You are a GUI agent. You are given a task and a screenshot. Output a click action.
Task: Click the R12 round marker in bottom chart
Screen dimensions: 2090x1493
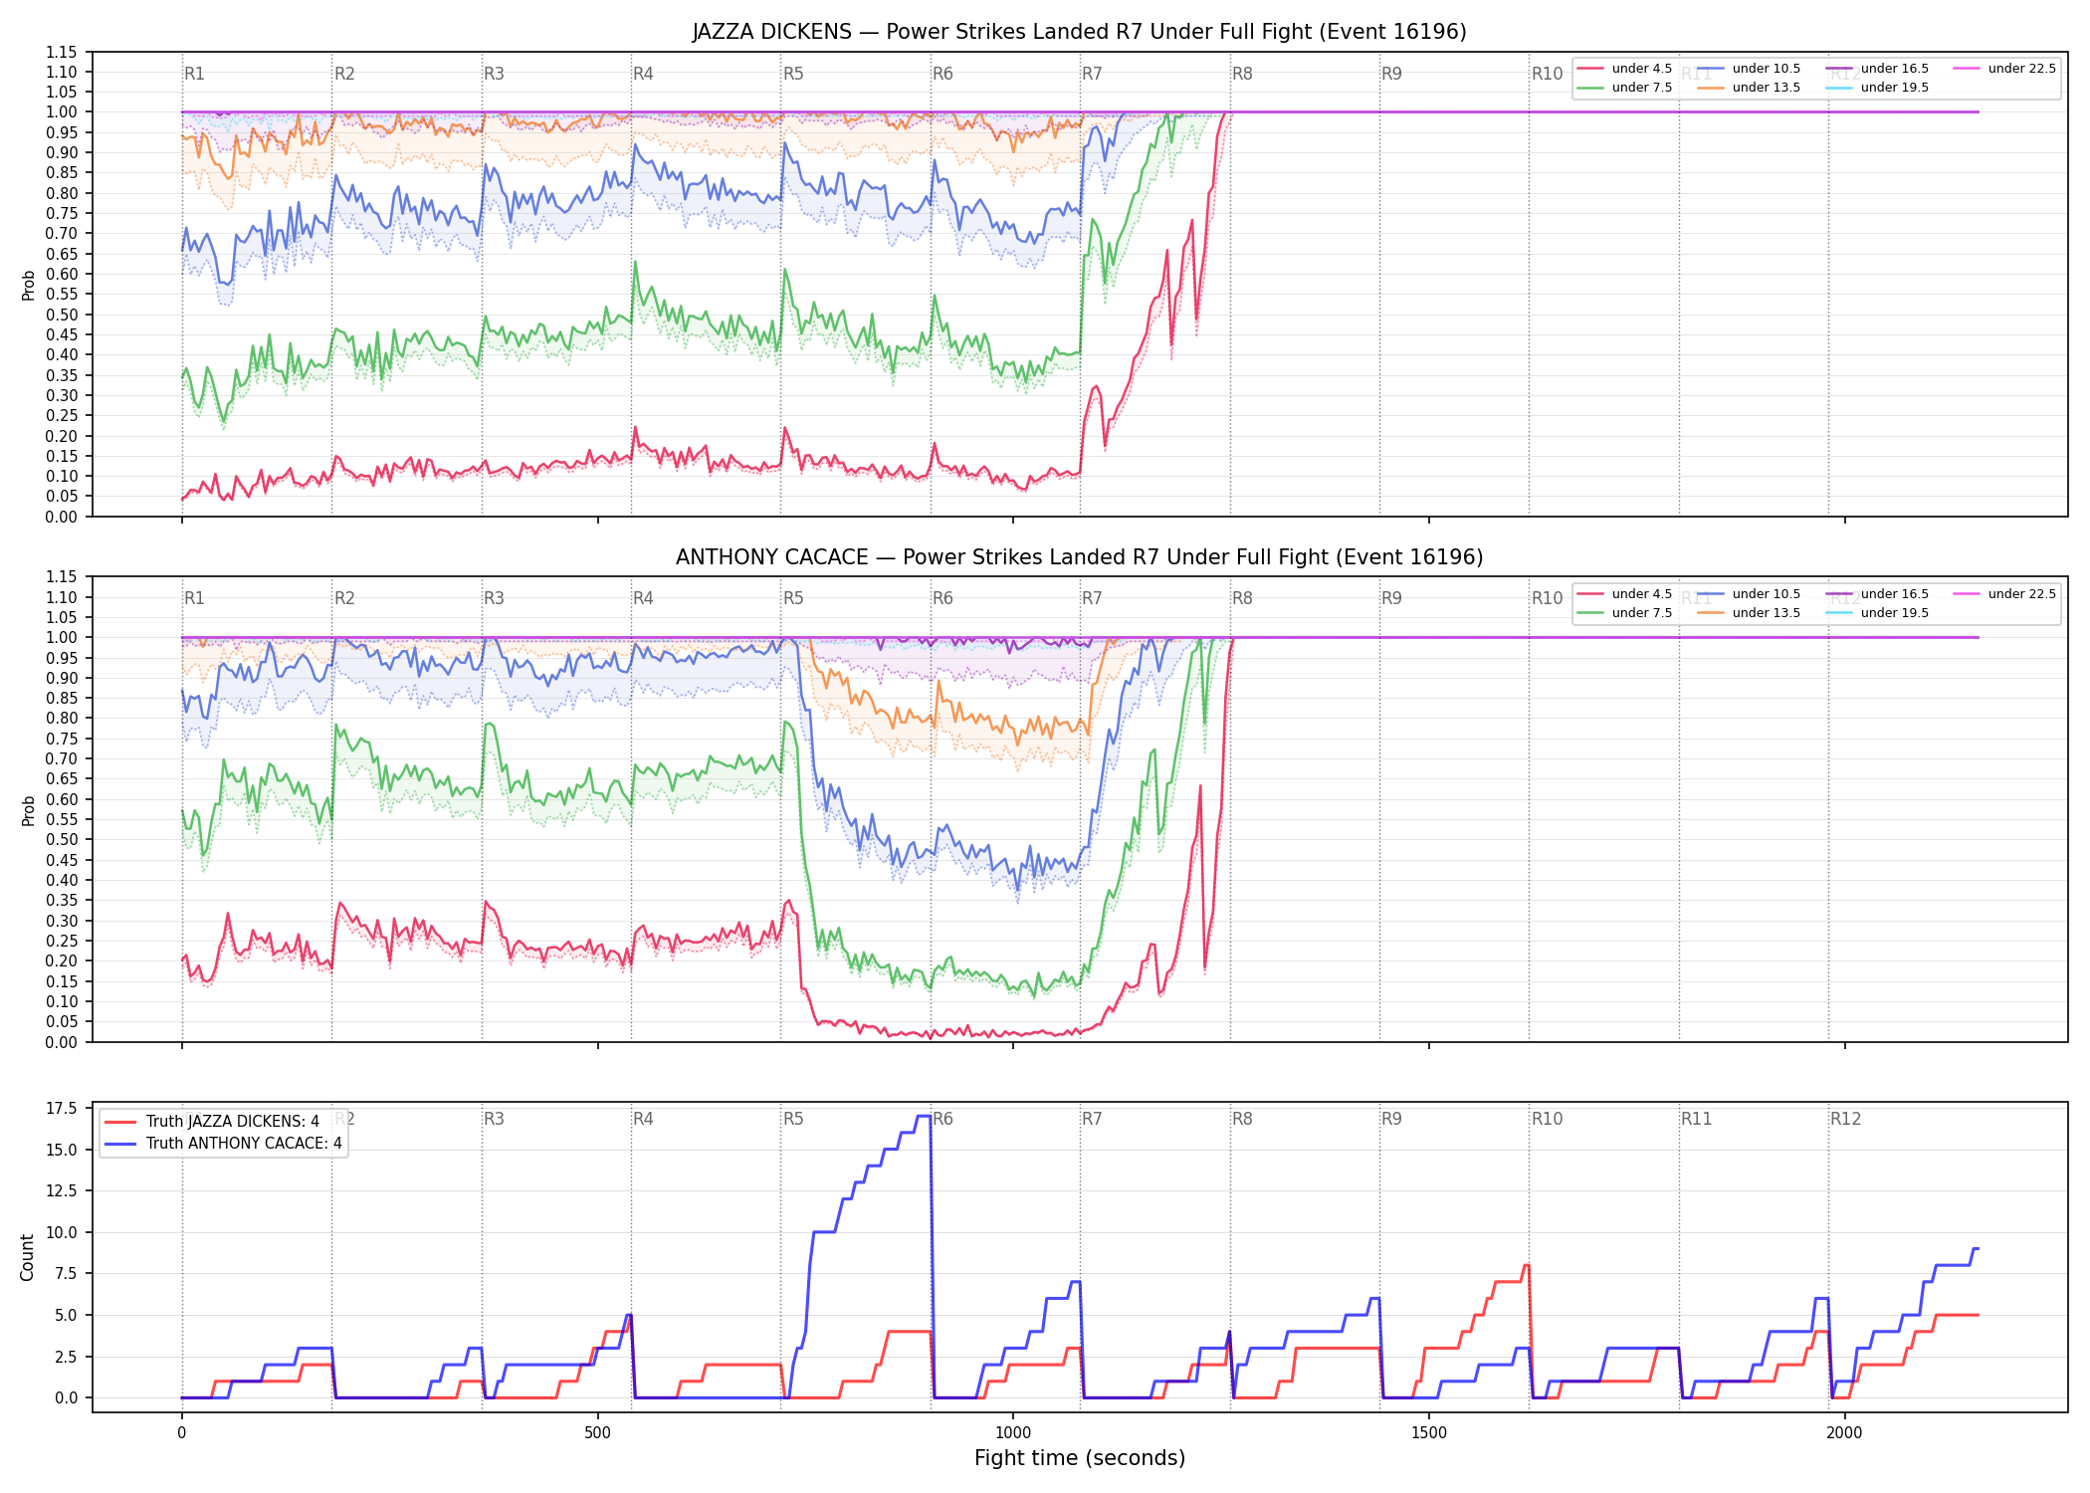(1845, 1119)
